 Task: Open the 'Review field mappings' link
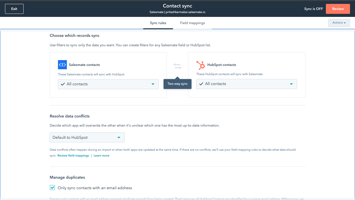73,156
